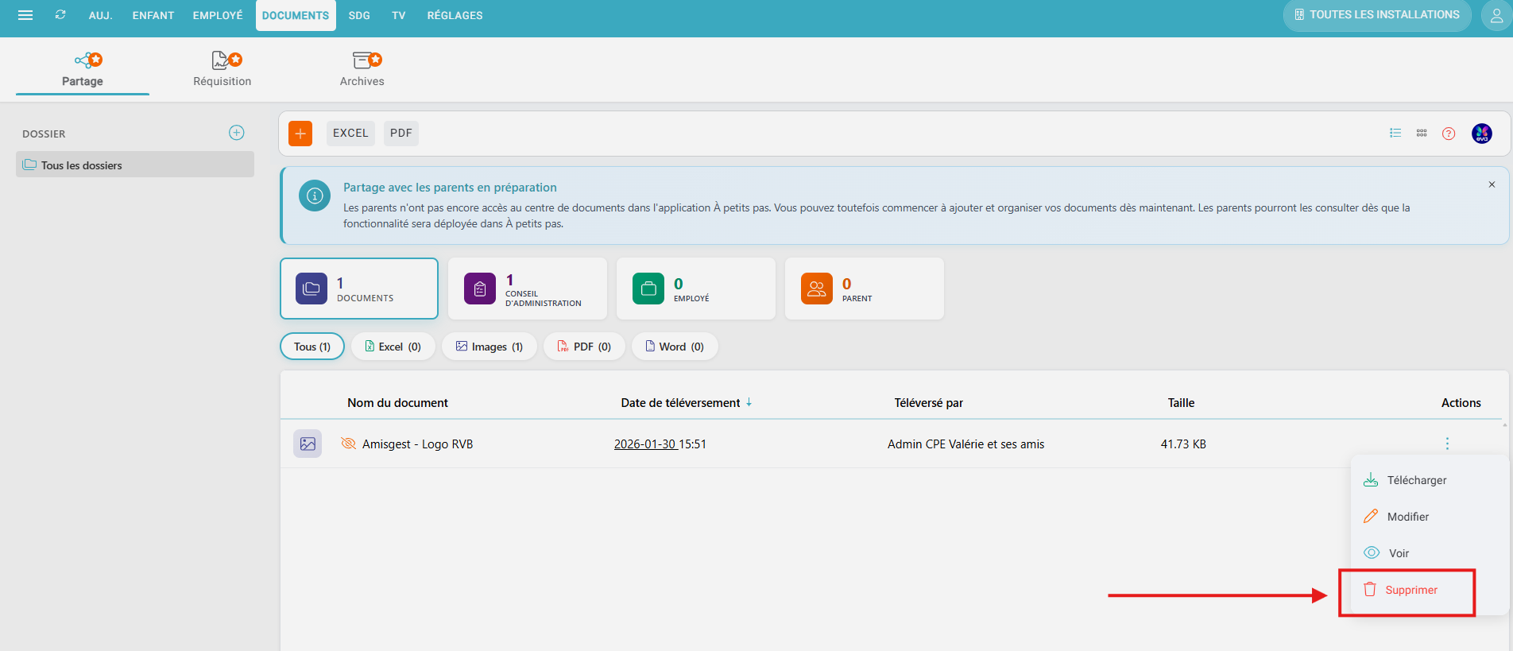
Task: Dismiss the parent sharing info banner
Action: coord(1492,184)
